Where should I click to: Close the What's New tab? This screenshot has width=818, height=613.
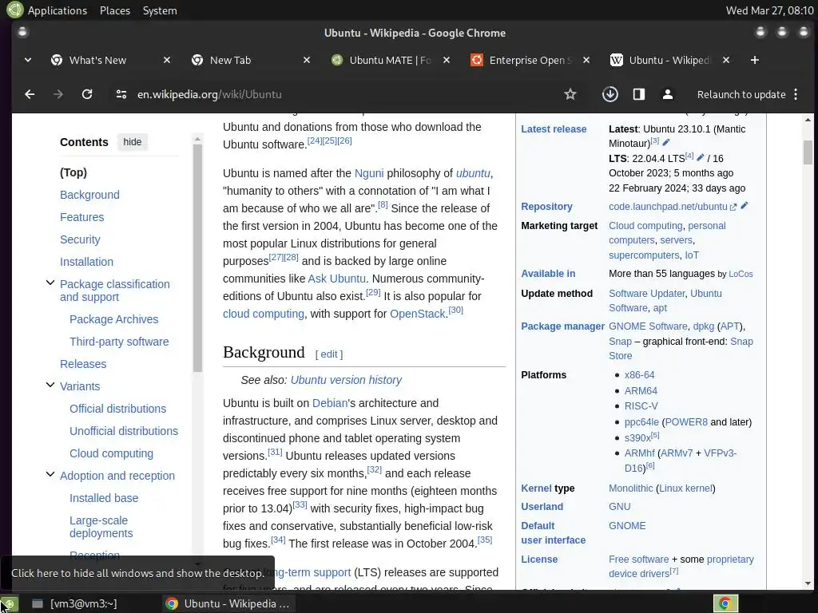pyautogui.click(x=167, y=60)
